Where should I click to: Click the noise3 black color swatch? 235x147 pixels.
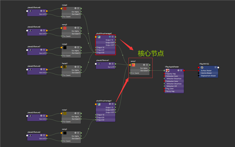tap(65, 48)
